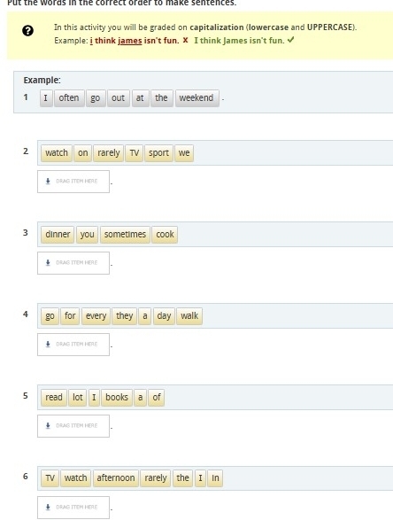Pick the 'I' tile in sentence 5

pyautogui.click(x=94, y=398)
